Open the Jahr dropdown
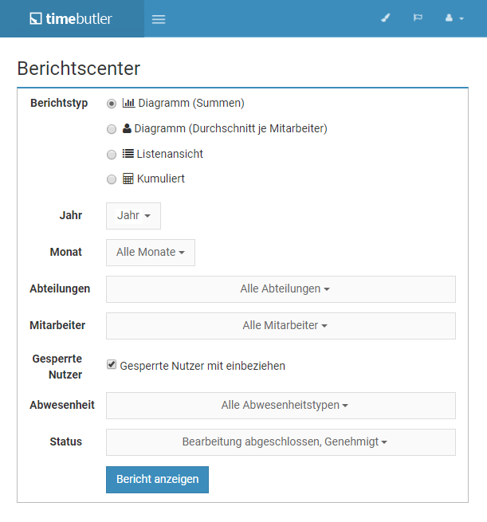 click(x=133, y=216)
